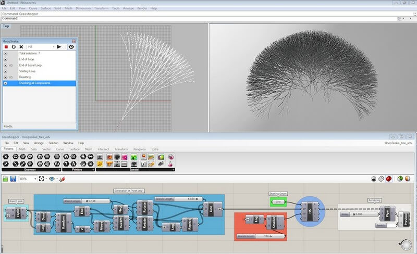Click the zoom extents icon in canvas toolbar
Image resolution: width=417 pixels, height=254 pixels.
point(42,179)
